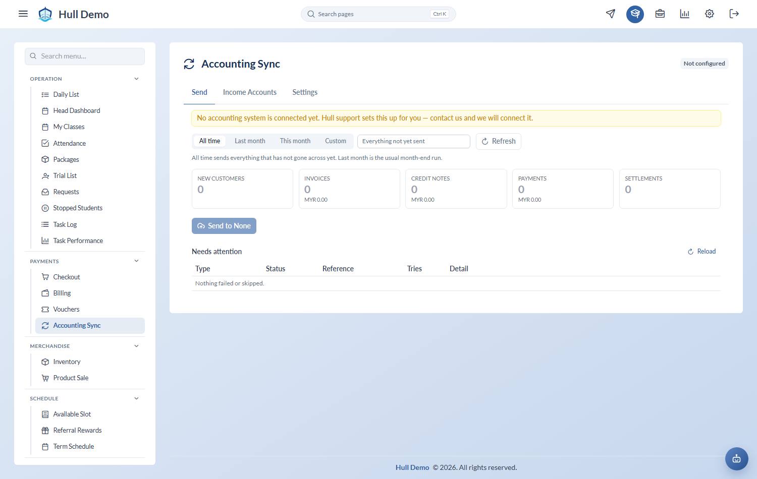
Task: Click the Hull Demo footer link
Action: pyautogui.click(x=412, y=467)
